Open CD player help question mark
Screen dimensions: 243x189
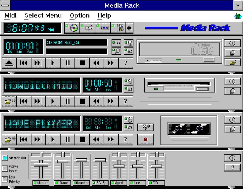point(126,63)
